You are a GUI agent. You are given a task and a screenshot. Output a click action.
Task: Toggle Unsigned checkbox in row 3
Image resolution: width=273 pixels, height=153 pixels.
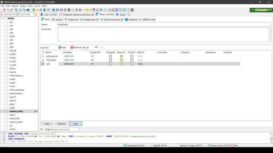coord(110,64)
